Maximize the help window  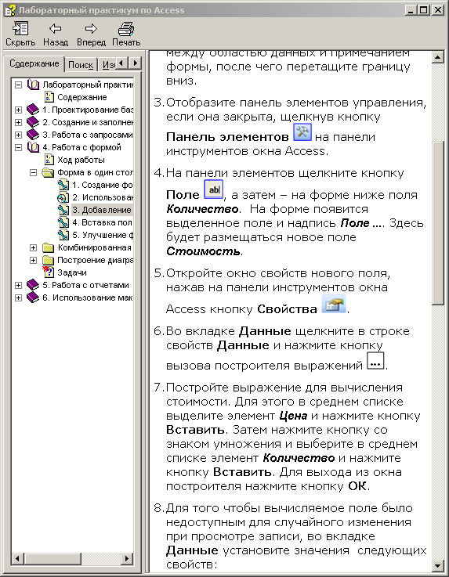(424, 10)
